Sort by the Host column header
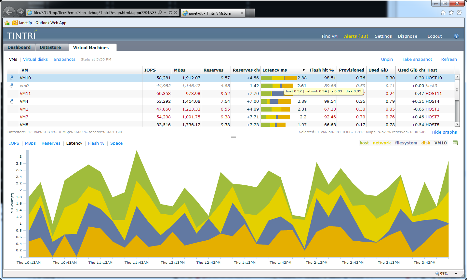The width and height of the screenshot is (467, 280). (440, 70)
